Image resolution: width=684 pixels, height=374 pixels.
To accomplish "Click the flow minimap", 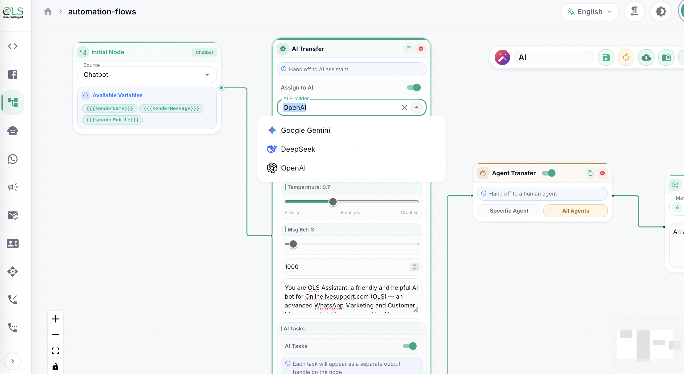I will coord(649,345).
